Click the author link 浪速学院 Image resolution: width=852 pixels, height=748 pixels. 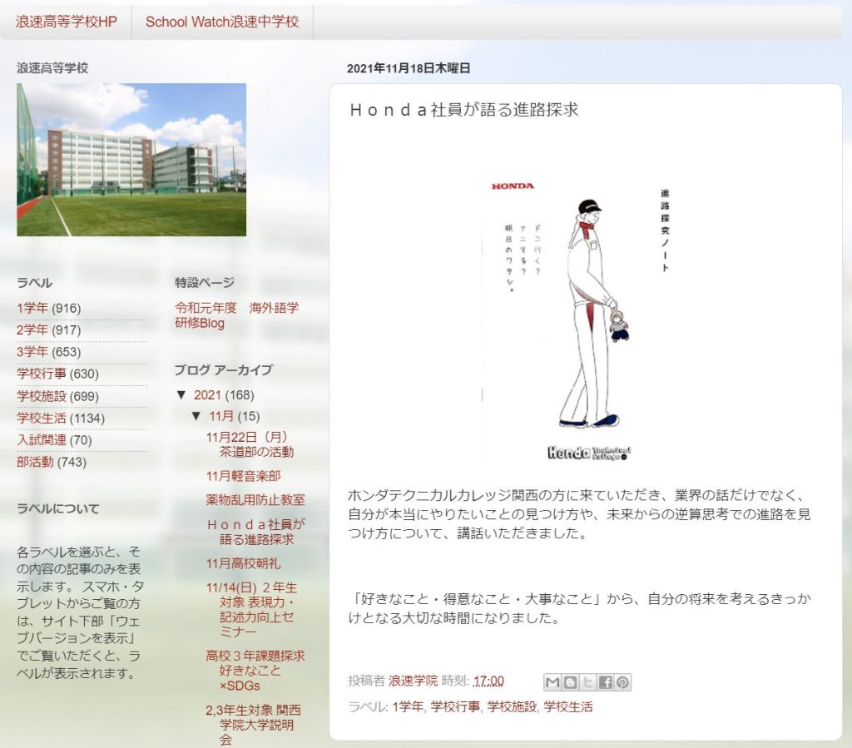pos(413,681)
